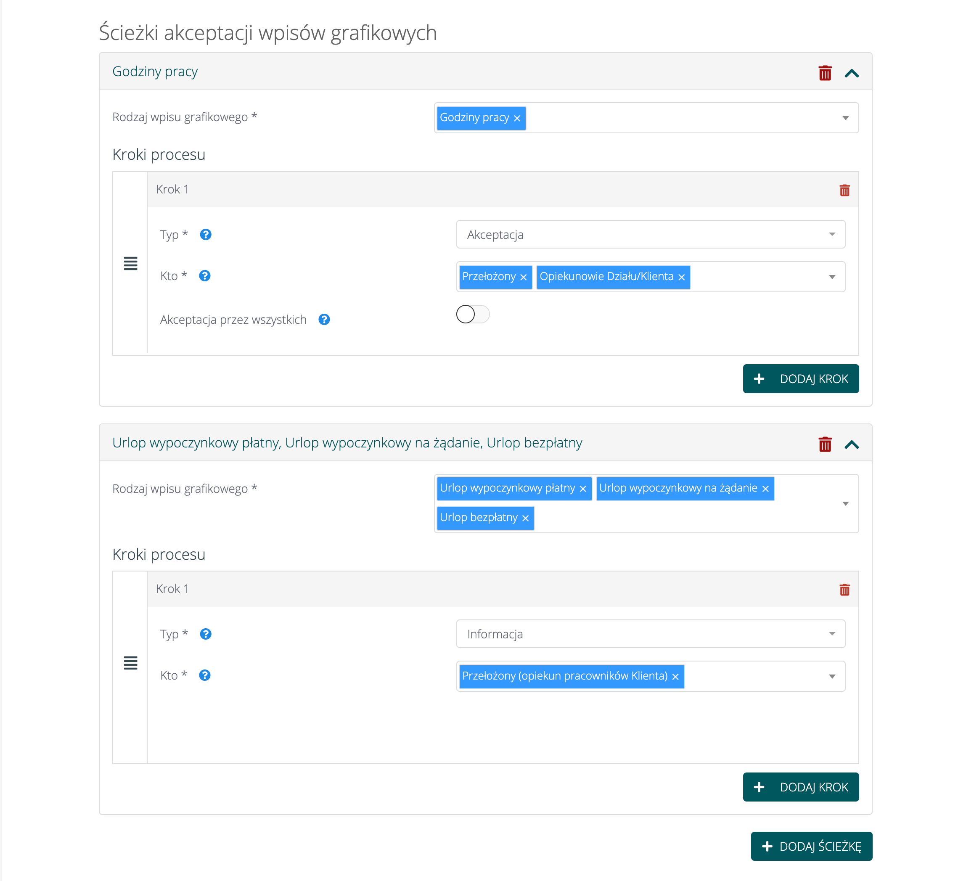This screenshot has height=881, width=966.
Task: Remove the Przełożony tag from Kto
Action: point(523,278)
